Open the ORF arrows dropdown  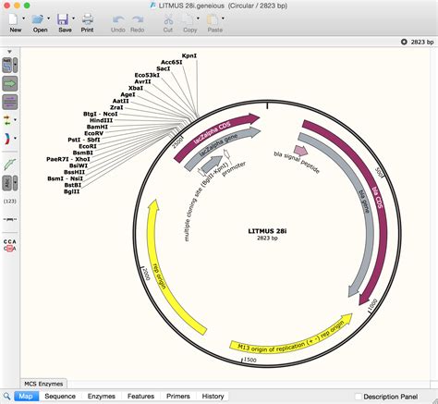pyautogui.click(x=15, y=119)
